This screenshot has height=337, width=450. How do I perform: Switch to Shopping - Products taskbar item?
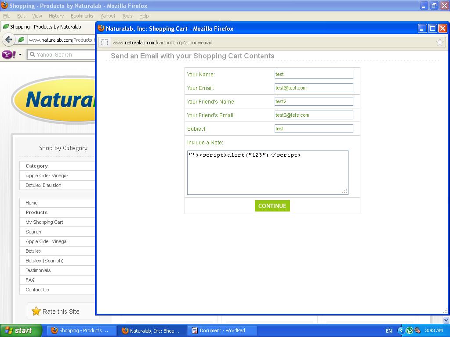coord(81,330)
